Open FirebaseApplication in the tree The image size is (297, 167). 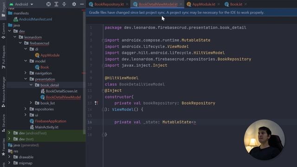[x=48, y=121]
